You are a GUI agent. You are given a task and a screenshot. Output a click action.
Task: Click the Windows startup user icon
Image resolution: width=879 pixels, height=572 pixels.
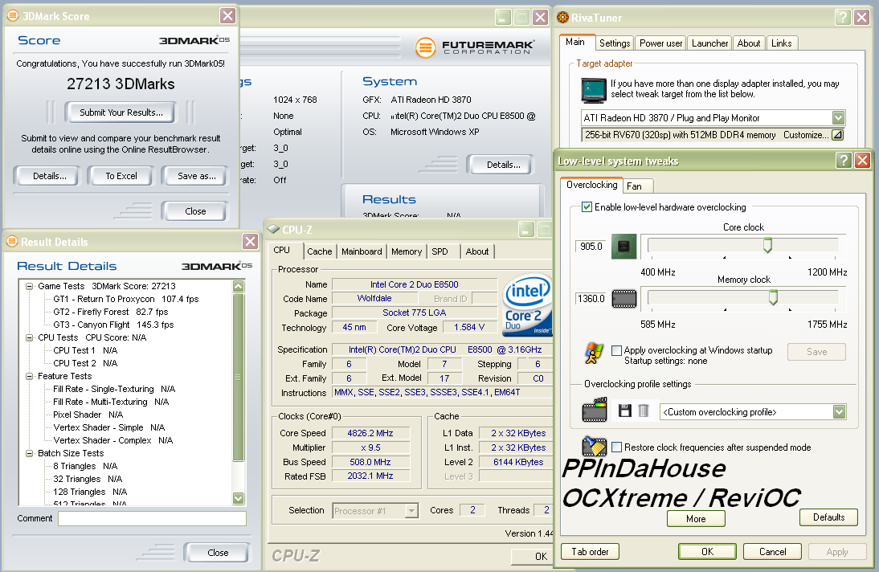595,353
